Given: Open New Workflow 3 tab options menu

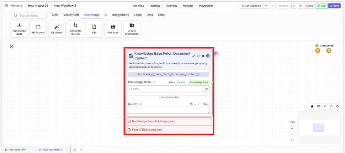Looking at the screenshot, I should [x=67, y=150].
